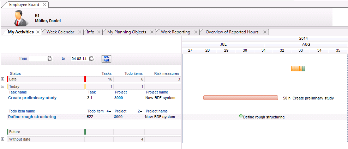Sort by the Todo item column header
This screenshot has height=149, width=348.
[x=95, y=111]
